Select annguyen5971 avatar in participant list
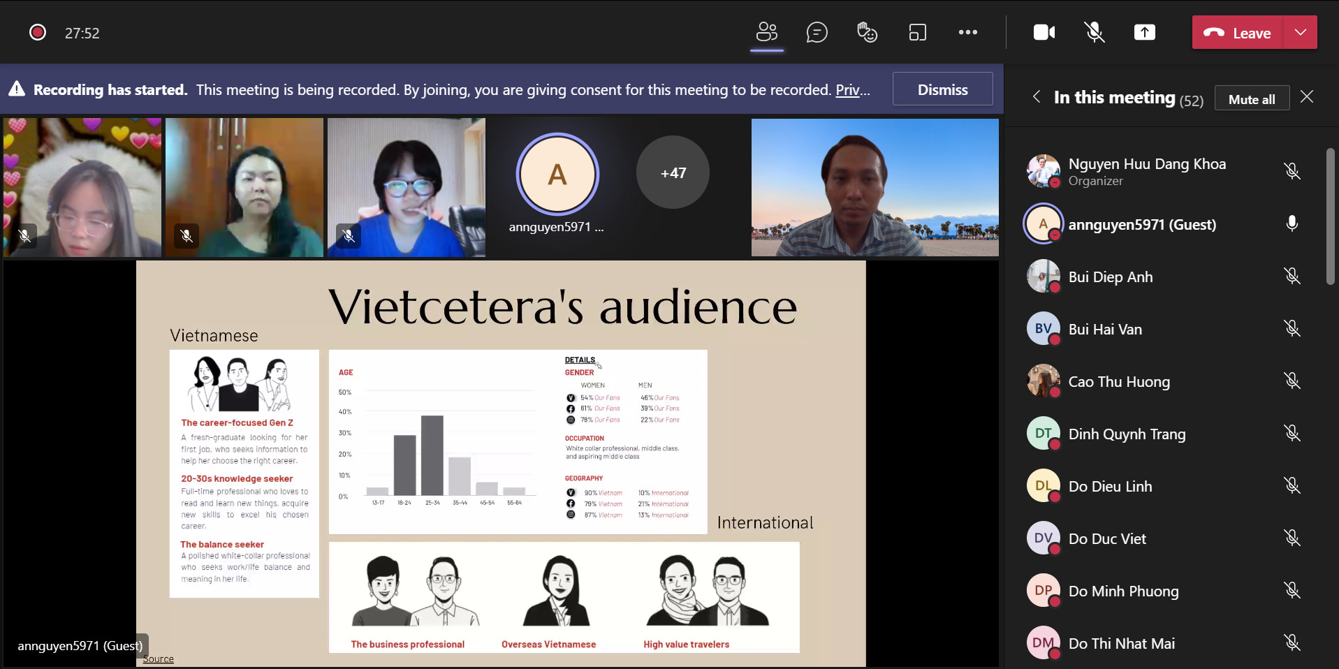This screenshot has height=669, width=1339. click(1044, 223)
